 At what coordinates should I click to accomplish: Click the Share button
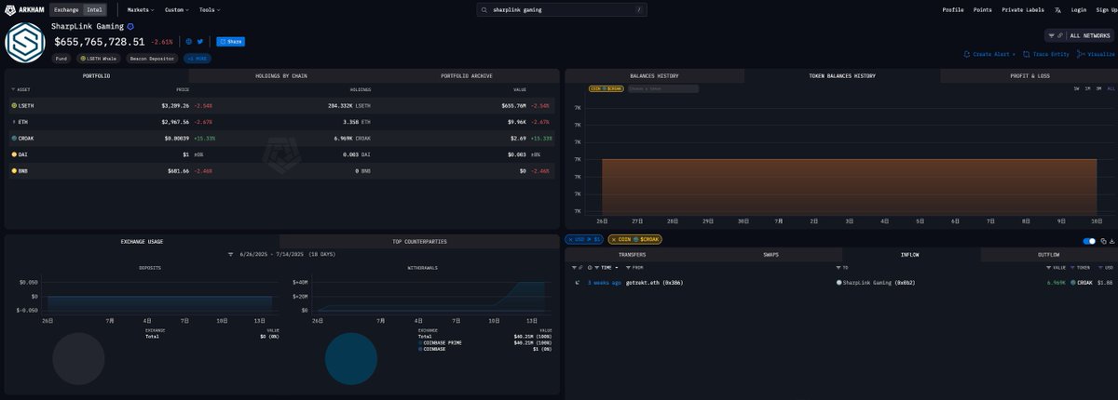click(230, 42)
